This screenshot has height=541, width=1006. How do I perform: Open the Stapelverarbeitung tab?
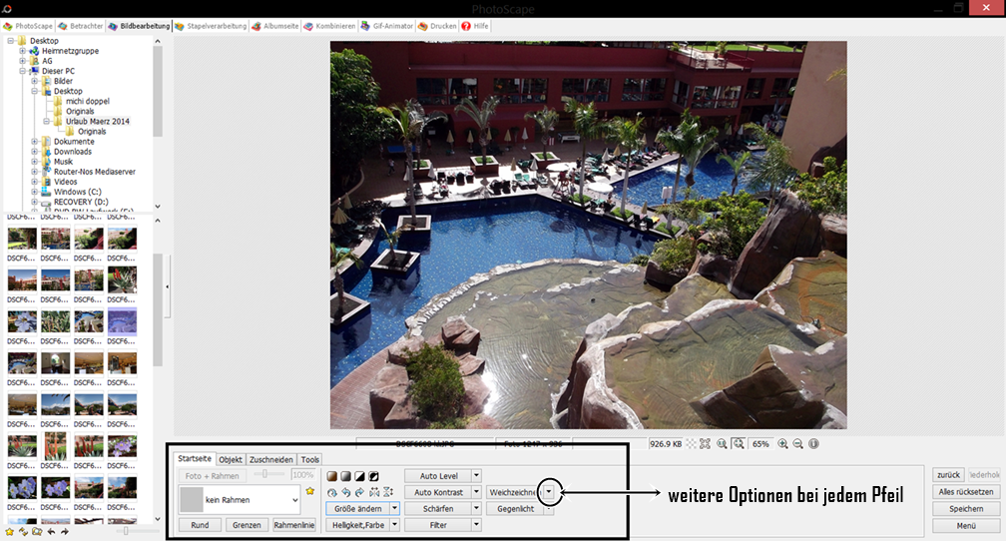point(211,25)
